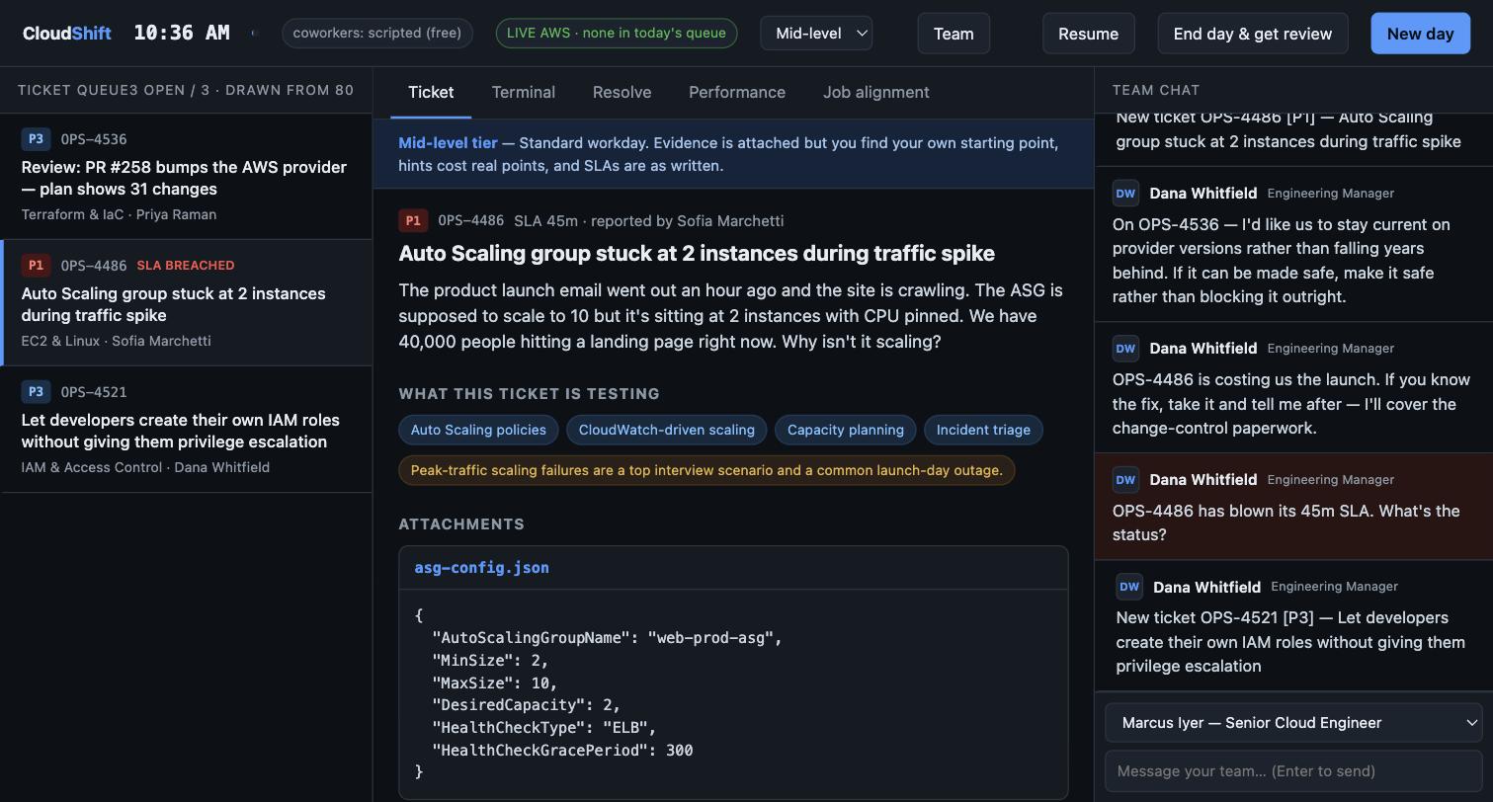Click the CloudShift logo

[x=67, y=33]
